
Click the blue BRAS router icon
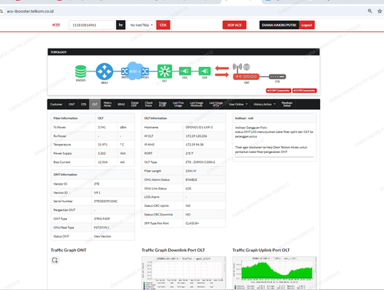pos(104,72)
